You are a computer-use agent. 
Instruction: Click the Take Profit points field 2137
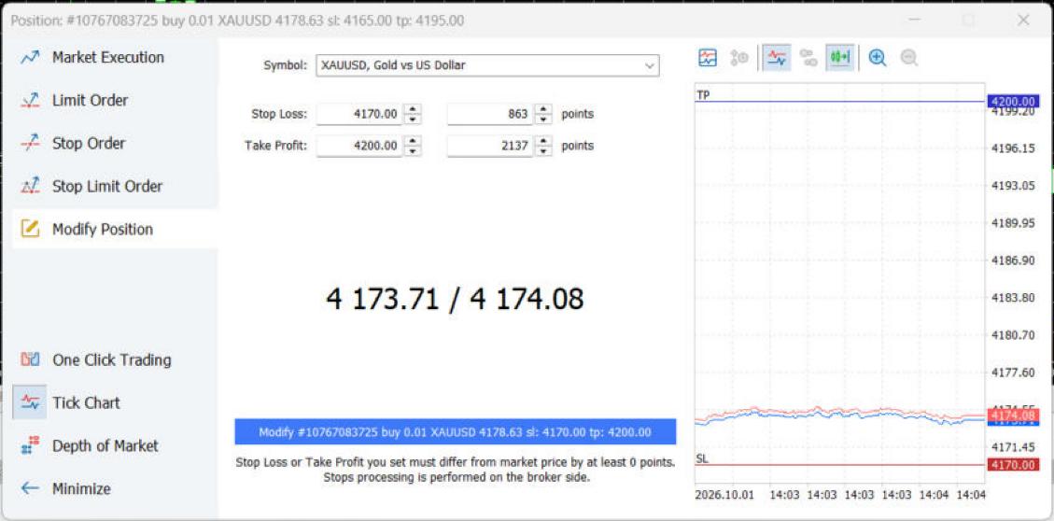[490, 146]
